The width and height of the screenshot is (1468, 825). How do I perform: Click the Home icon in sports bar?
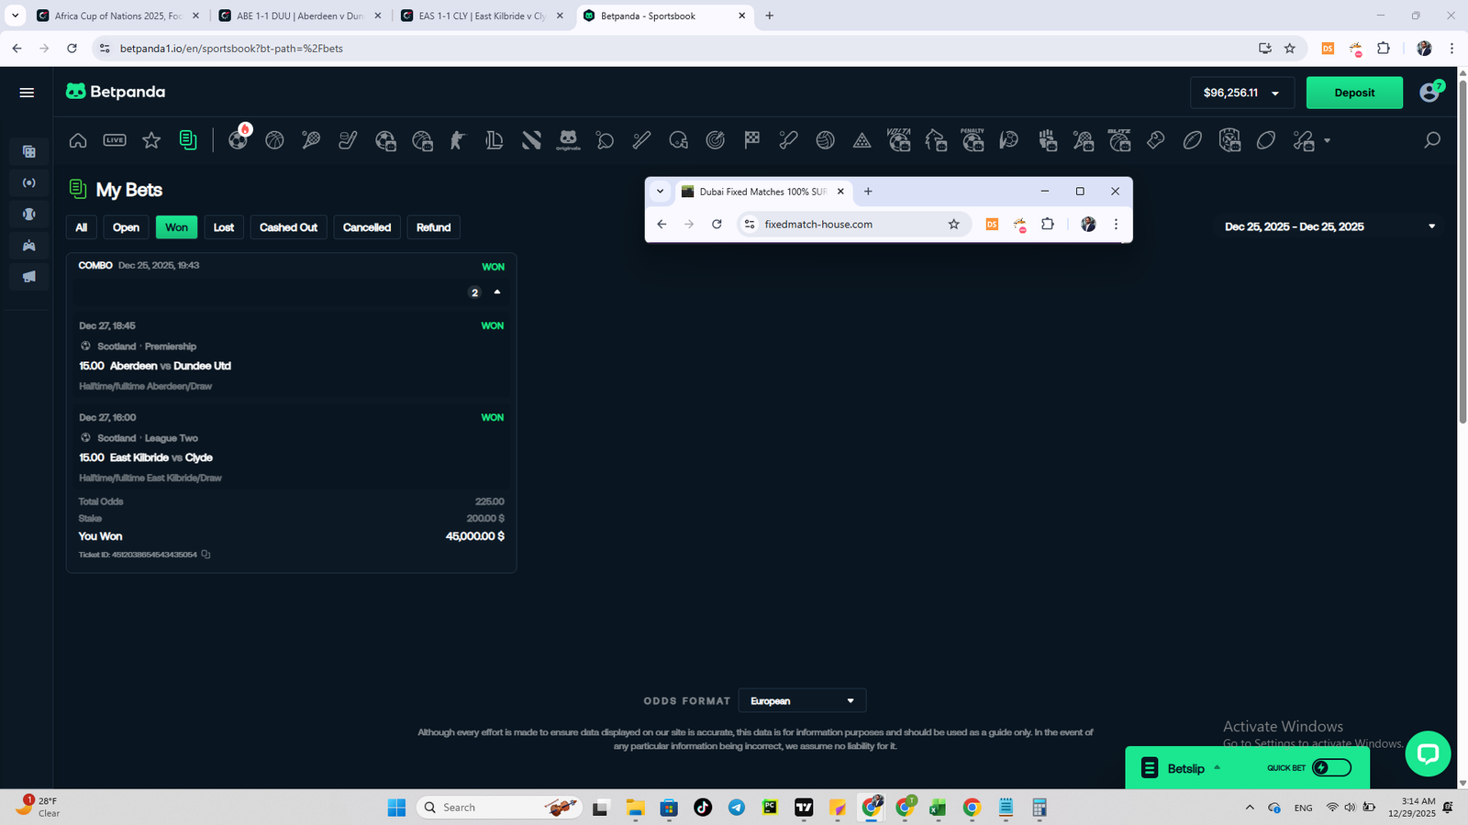click(78, 140)
